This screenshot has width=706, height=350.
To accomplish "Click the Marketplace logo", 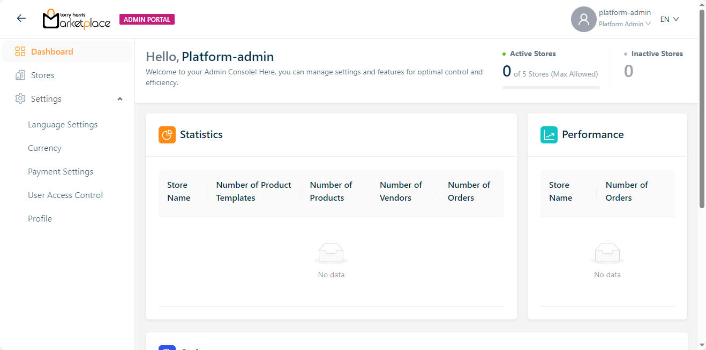I will coord(77,19).
